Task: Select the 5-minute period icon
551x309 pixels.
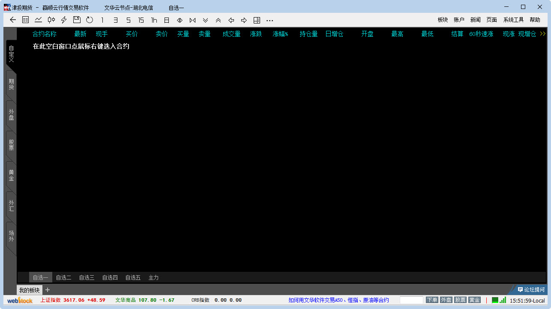Action: click(128, 20)
